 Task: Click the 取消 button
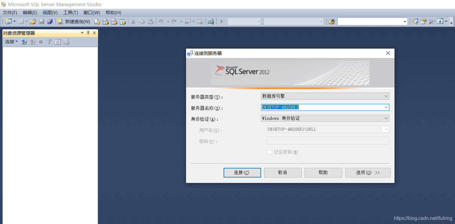click(x=283, y=173)
